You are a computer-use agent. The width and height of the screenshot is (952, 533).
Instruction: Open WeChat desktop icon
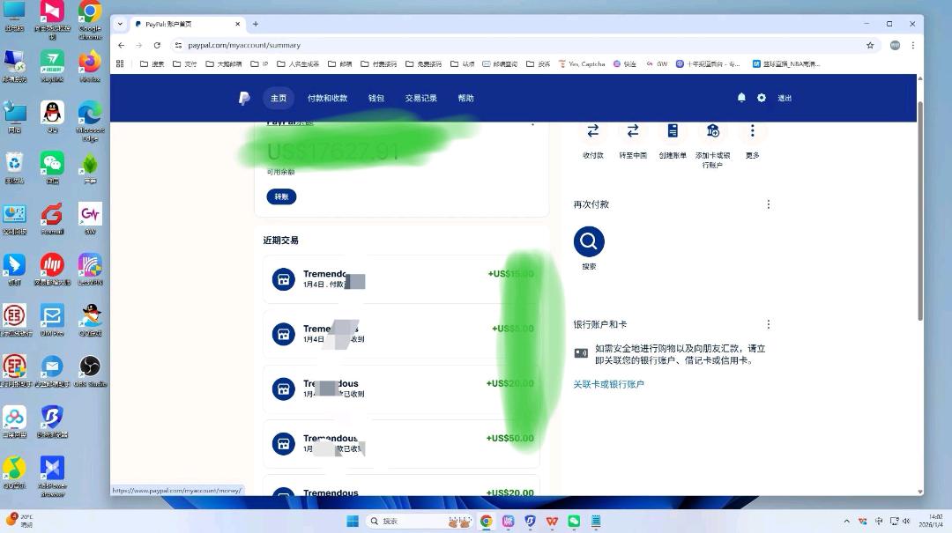tap(52, 168)
